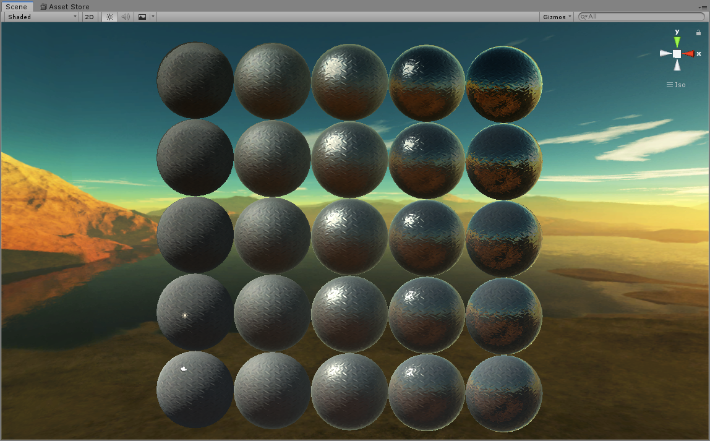Click the scene search field labeled All
The image size is (710, 441).
click(x=643, y=17)
